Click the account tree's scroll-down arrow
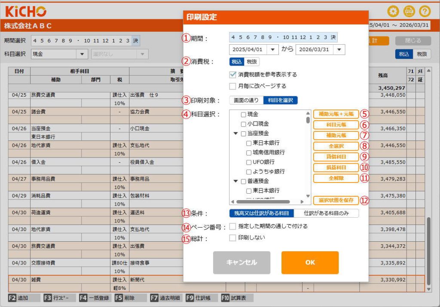Image resolution: width=440 pixels, height=307 pixels. [x=308, y=196]
